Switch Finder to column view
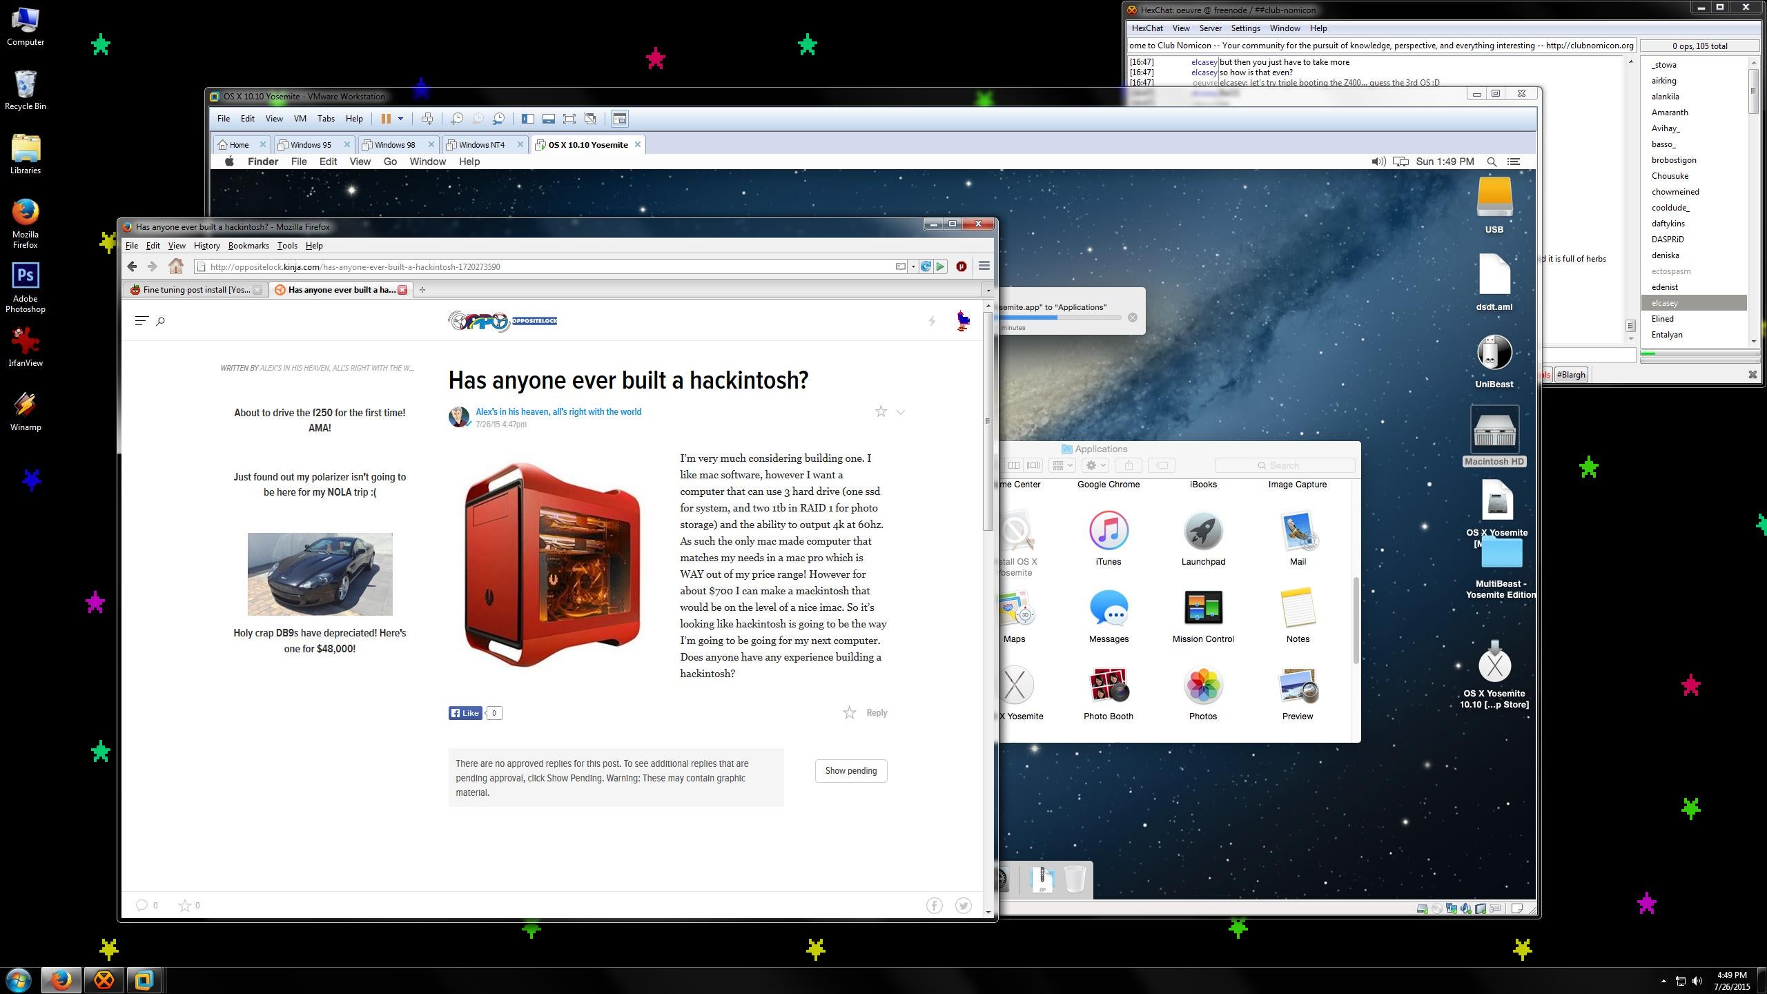Image resolution: width=1767 pixels, height=994 pixels. point(1014,465)
